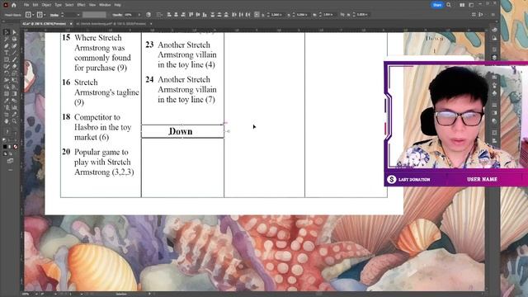Open the Select menu
The height and width of the screenshot is (297, 528).
tap(69, 5)
